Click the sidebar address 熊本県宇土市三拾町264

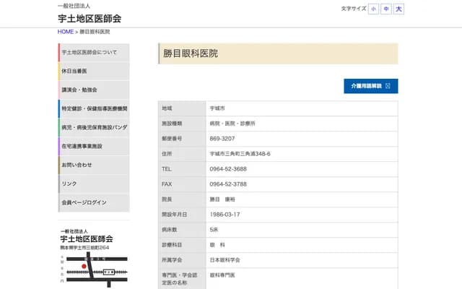pos(84,247)
